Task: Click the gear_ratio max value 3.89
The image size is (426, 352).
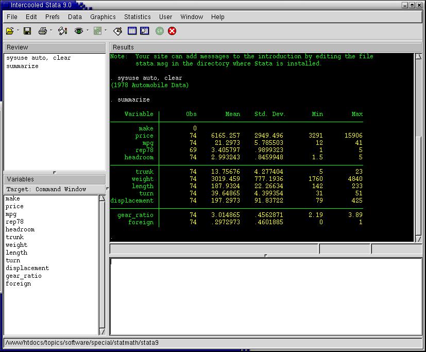Action: pos(355,215)
